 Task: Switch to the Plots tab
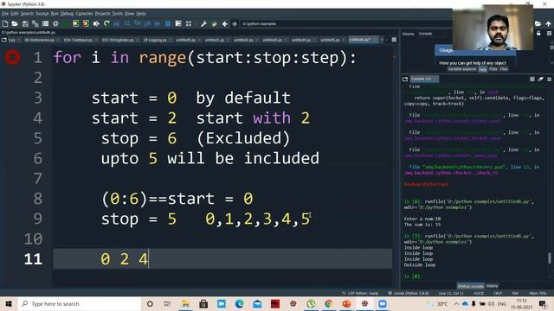pyautogui.click(x=493, y=69)
